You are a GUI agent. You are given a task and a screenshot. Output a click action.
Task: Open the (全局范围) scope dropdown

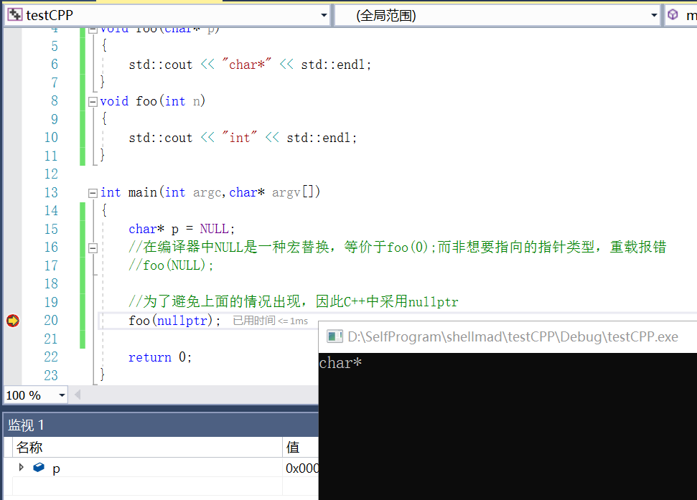coord(654,14)
